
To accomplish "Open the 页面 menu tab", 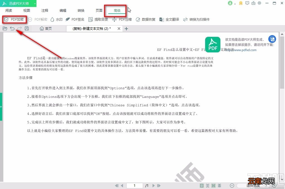I will point(99,11).
